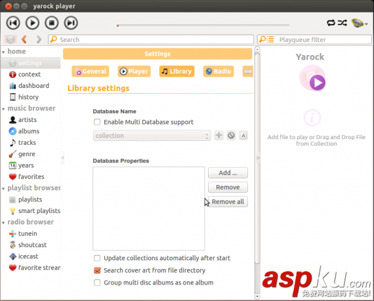Collapse the home tree section
Image resolution: width=374 pixels, height=301 pixels.
[3, 52]
